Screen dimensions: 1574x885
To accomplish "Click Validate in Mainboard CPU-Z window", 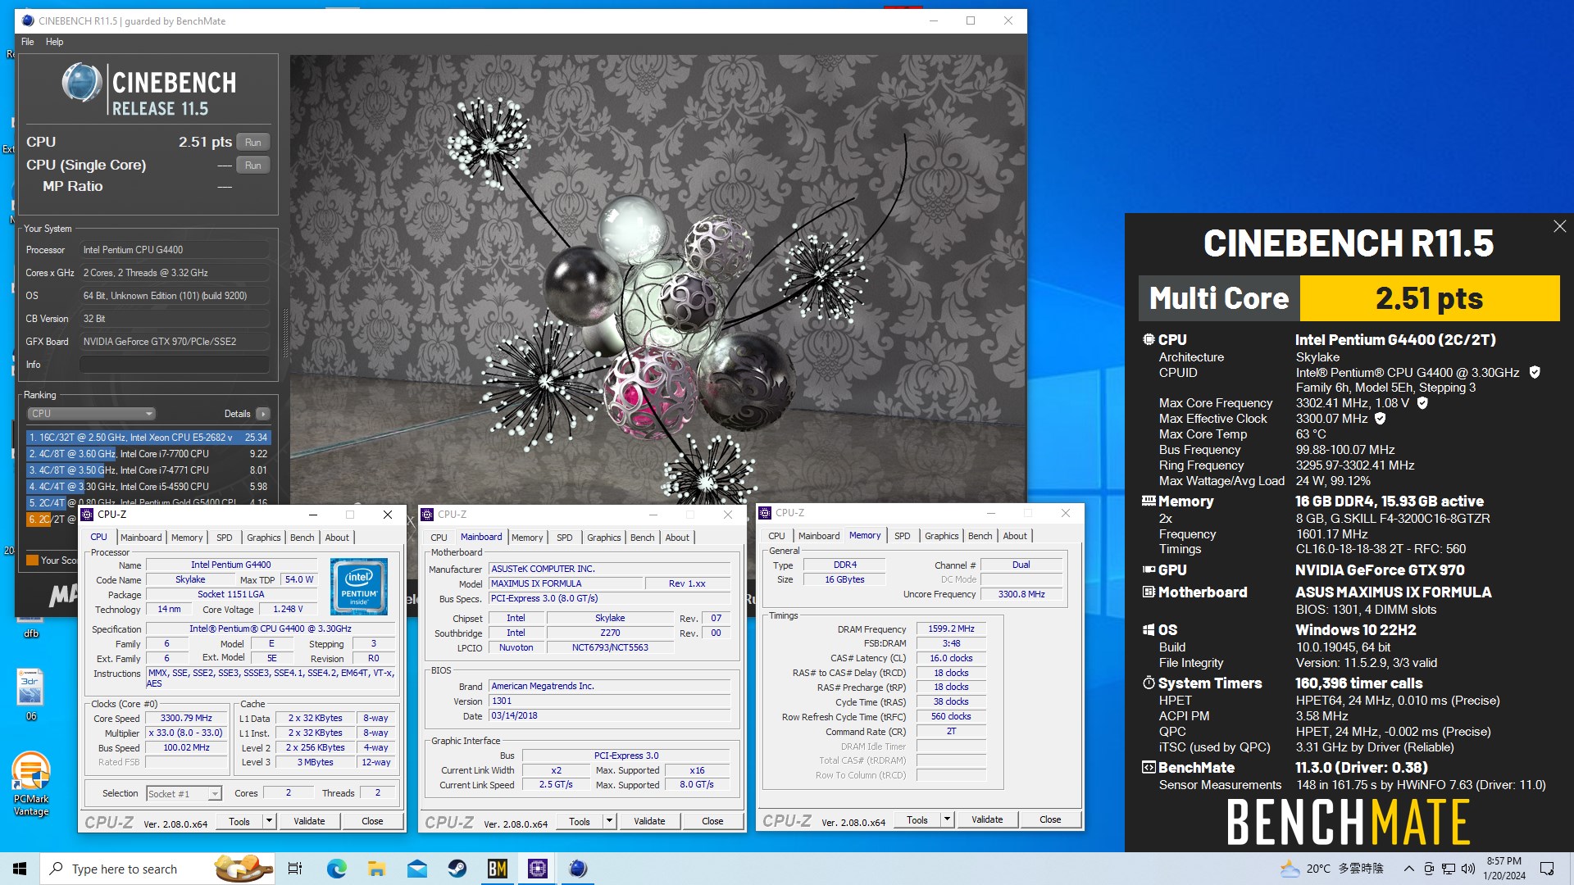I will (649, 821).
